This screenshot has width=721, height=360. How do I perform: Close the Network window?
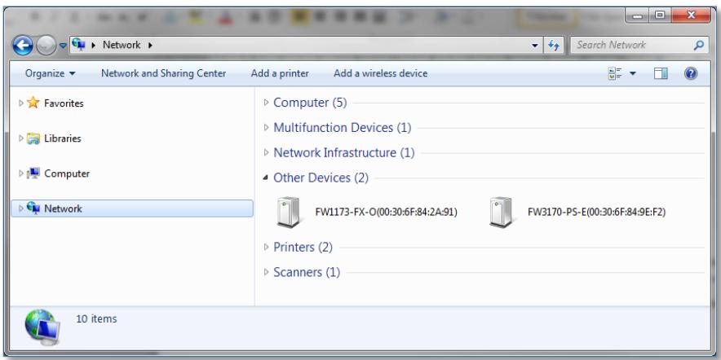tap(691, 16)
